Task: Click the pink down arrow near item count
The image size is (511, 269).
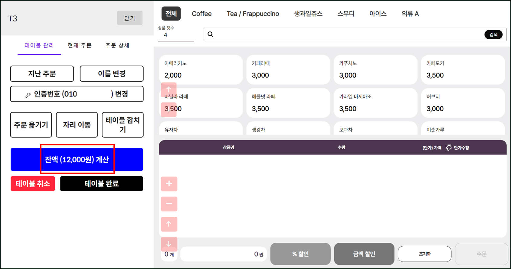Action: 169,243
